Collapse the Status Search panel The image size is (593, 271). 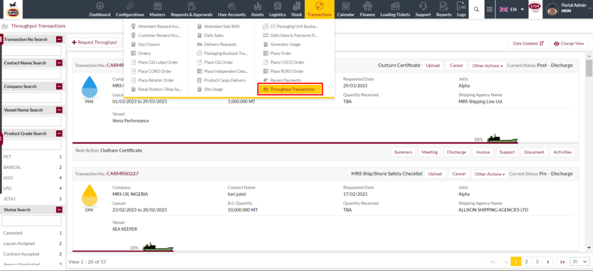[59, 210]
